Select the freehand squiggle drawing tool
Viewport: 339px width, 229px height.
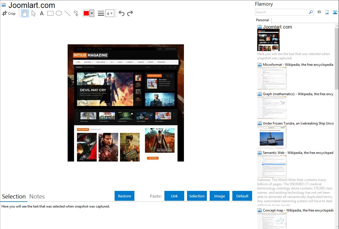pos(76,13)
